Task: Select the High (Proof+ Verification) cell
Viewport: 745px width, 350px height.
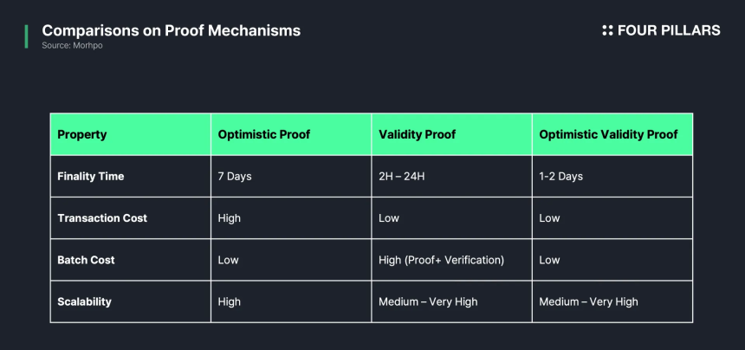Action: coord(451,260)
